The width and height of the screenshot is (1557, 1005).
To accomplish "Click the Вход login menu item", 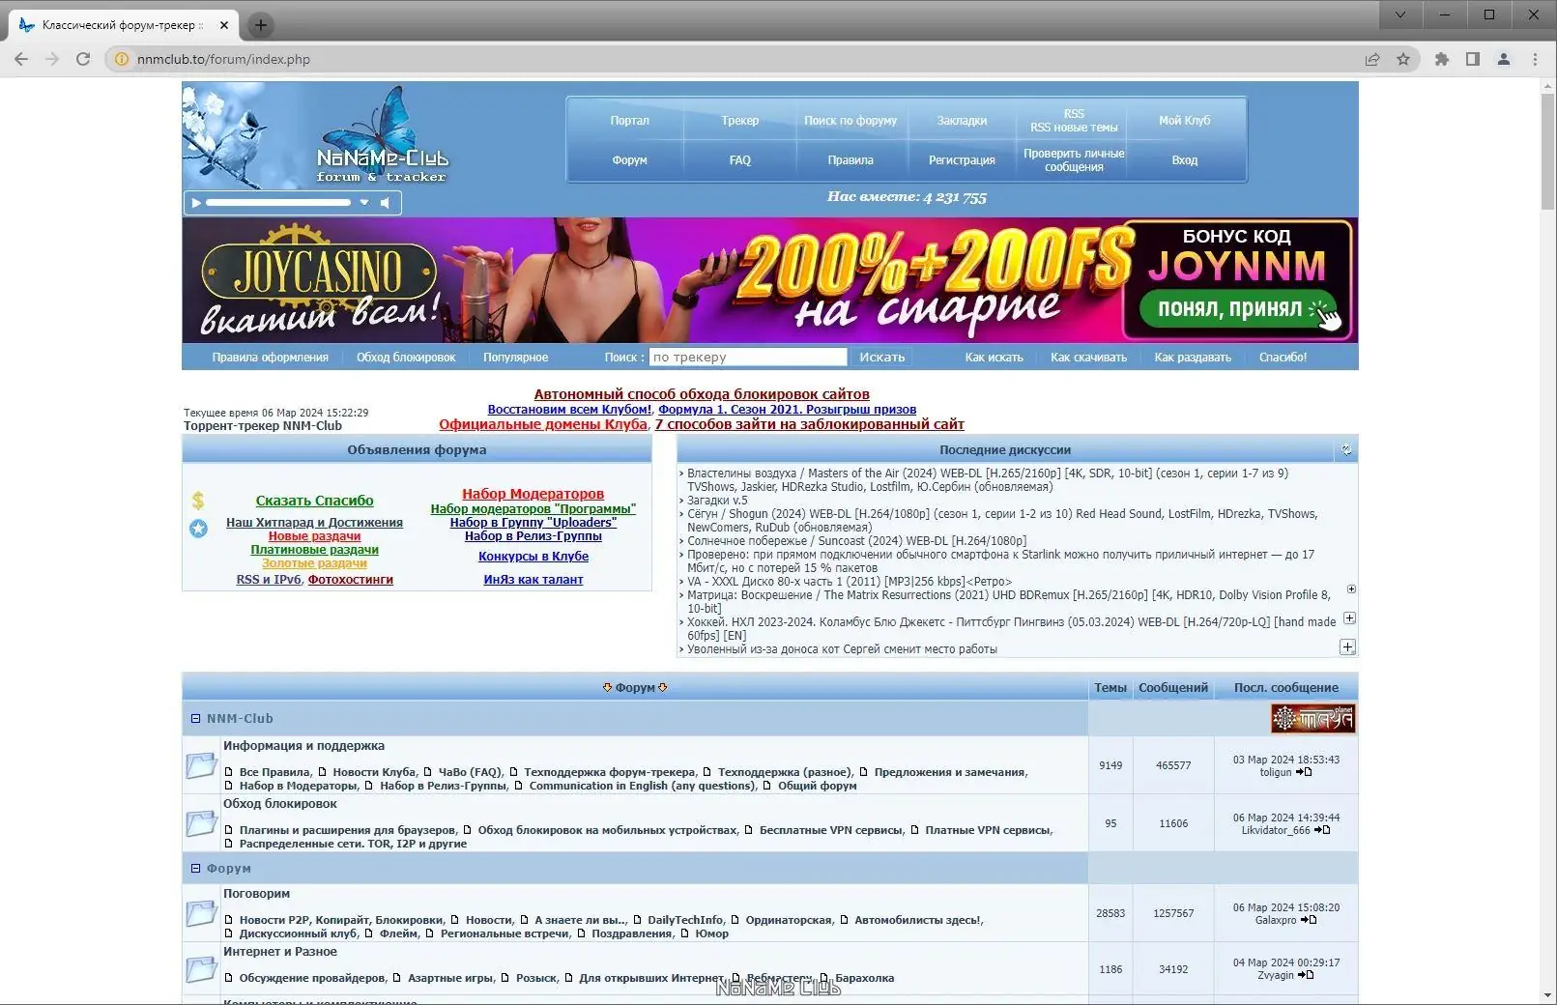I will [1184, 160].
